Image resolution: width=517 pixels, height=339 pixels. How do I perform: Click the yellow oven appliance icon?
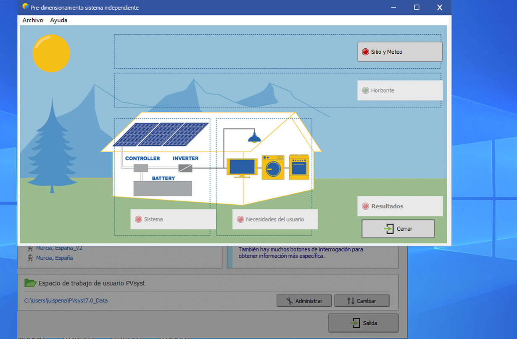299,167
